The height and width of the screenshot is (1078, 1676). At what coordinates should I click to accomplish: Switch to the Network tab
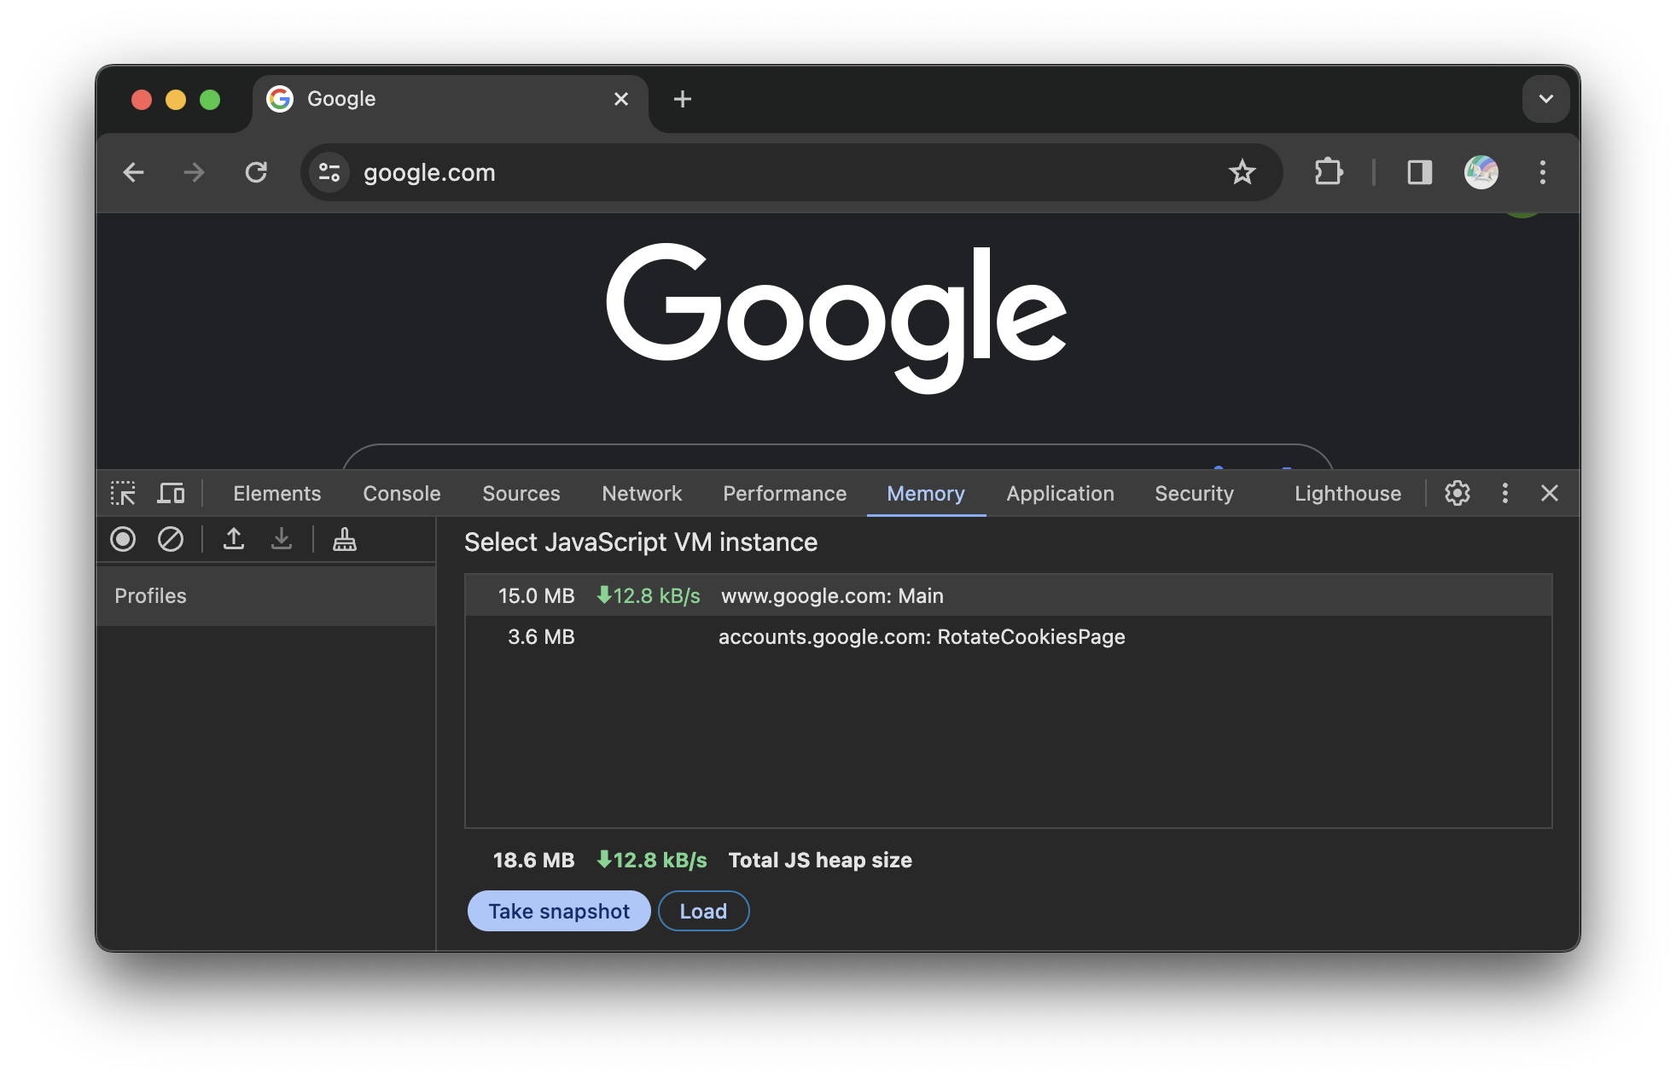point(642,493)
